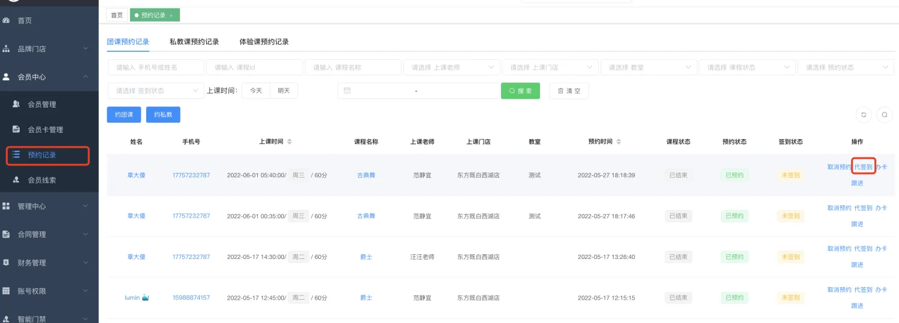Close the 预约记录 tab with x icon
The image size is (899, 323).
(171, 16)
